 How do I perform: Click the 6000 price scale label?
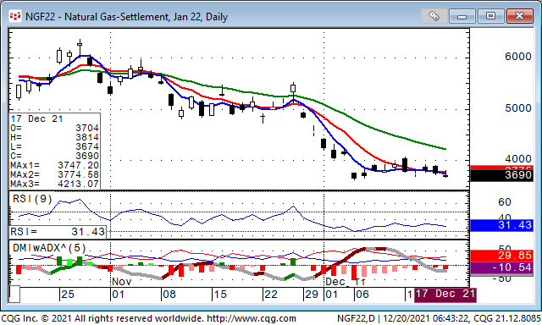click(517, 57)
